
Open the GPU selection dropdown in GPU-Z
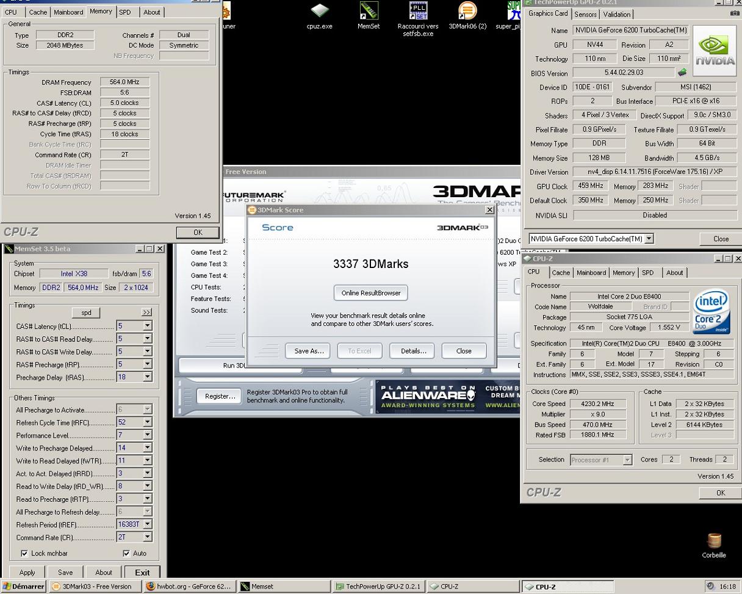click(x=649, y=239)
